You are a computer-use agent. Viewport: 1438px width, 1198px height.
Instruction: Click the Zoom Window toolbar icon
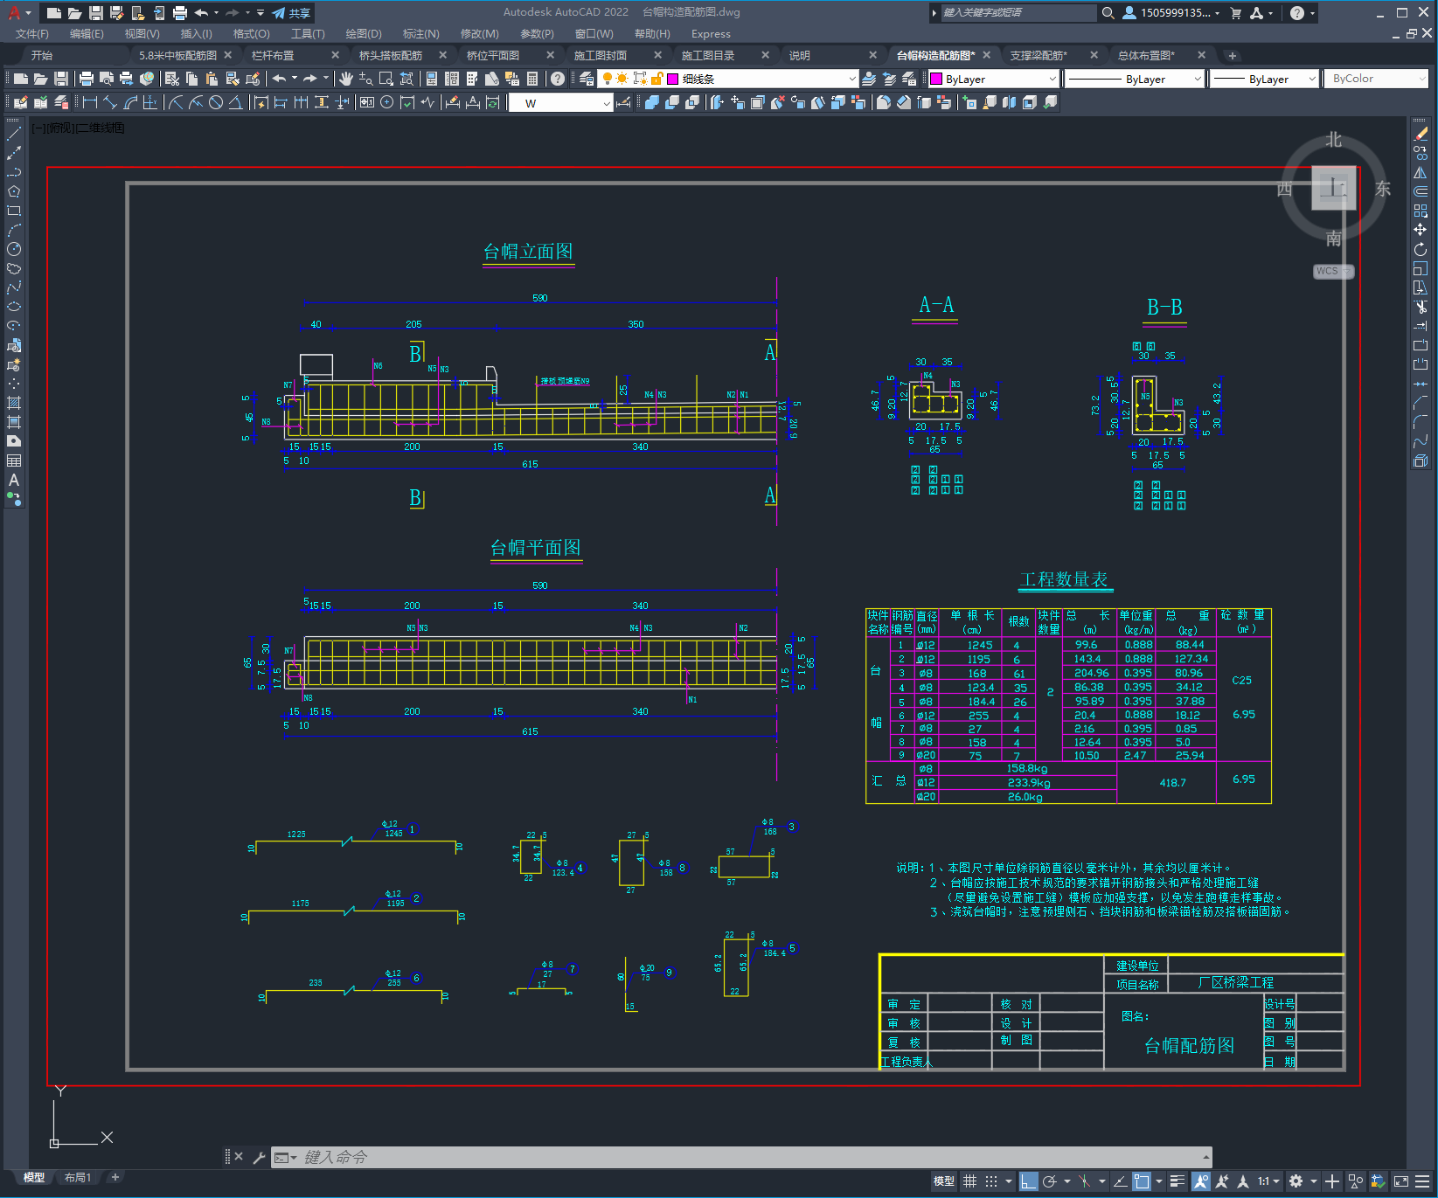386,79
